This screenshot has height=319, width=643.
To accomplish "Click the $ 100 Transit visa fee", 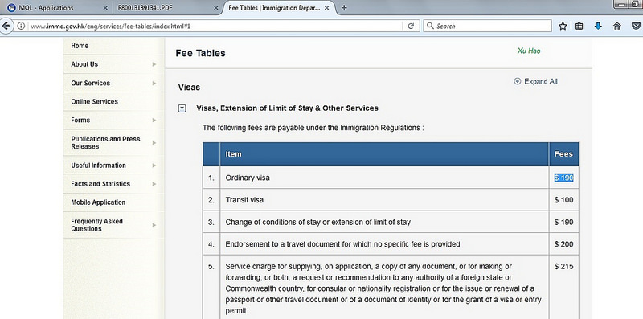I will point(564,200).
